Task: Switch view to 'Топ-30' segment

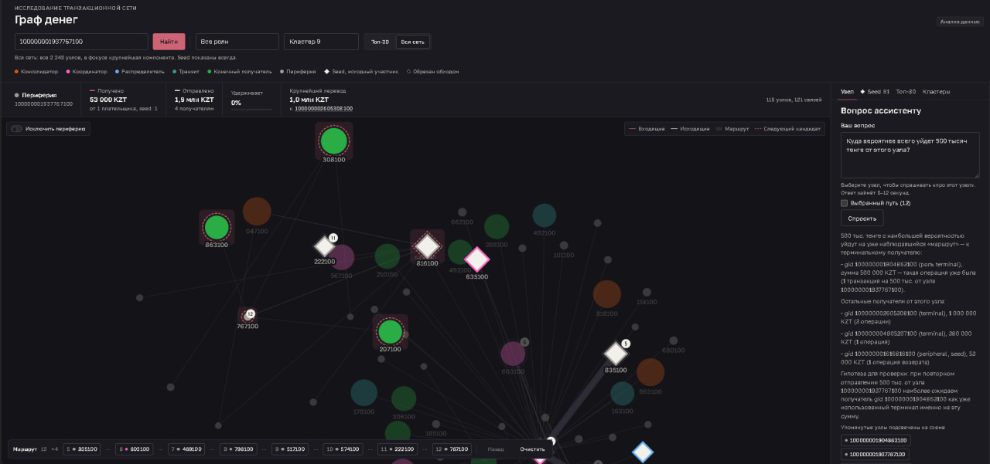Action: [380, 42]
